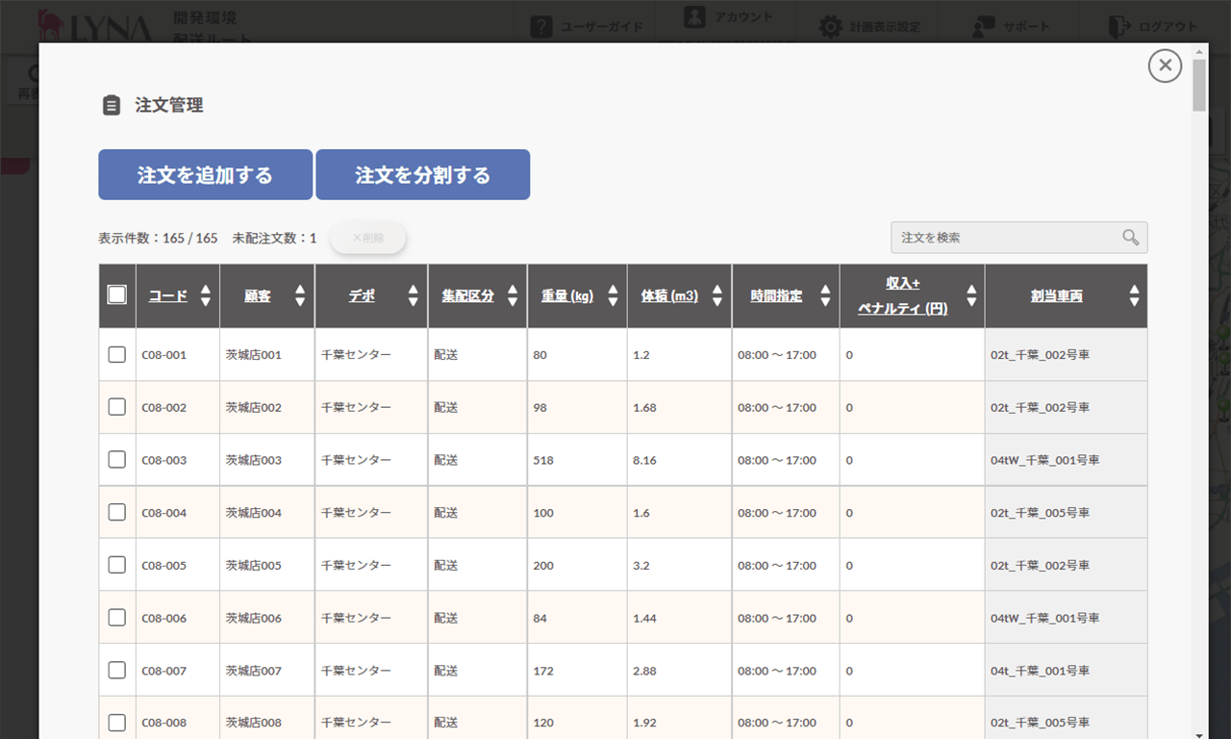
Task: Check the box for order C08-006
Action: click(117, 618)
